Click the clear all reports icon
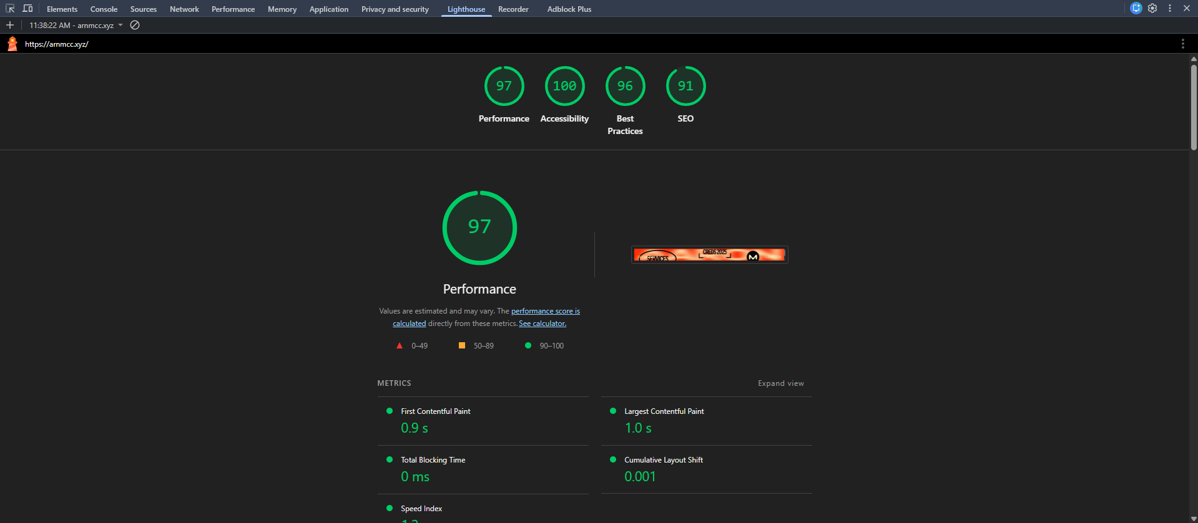This screenshot has height=523, width=1198. (x=135, y=26)
